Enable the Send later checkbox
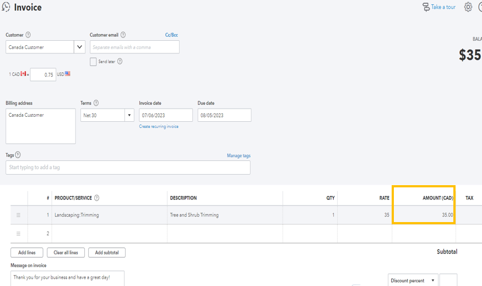This screenshot has width=482, height=286. [x=93, y=62]
